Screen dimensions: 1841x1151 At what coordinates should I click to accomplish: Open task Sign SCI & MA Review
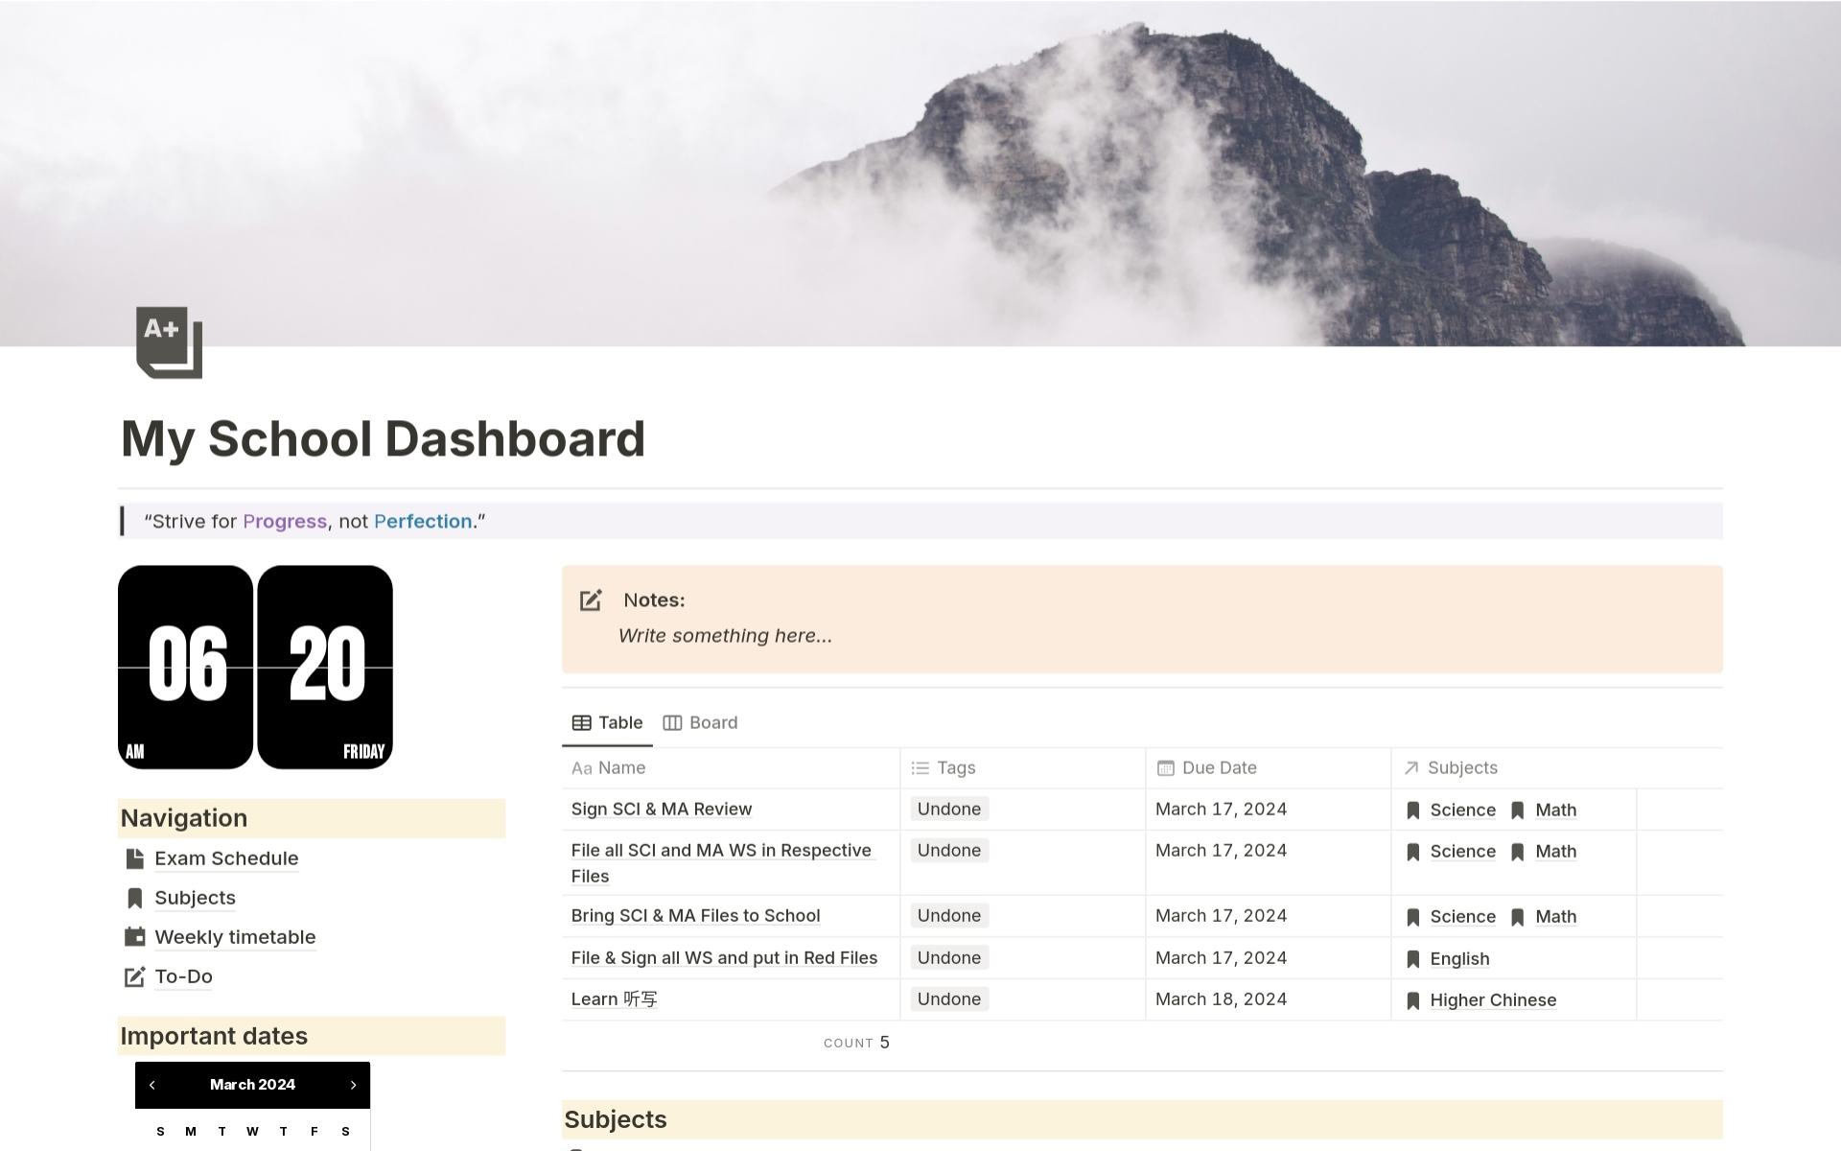pos(662,809)
